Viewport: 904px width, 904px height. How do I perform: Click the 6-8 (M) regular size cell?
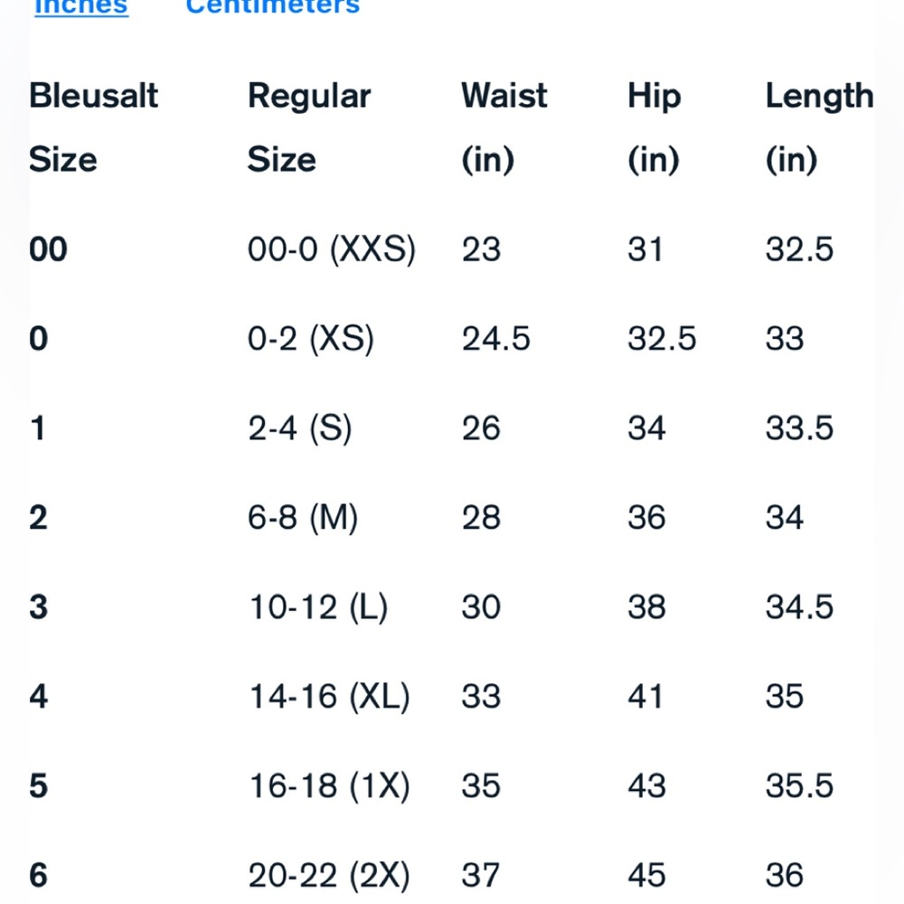pyautogui.click(x=304, y=518)
